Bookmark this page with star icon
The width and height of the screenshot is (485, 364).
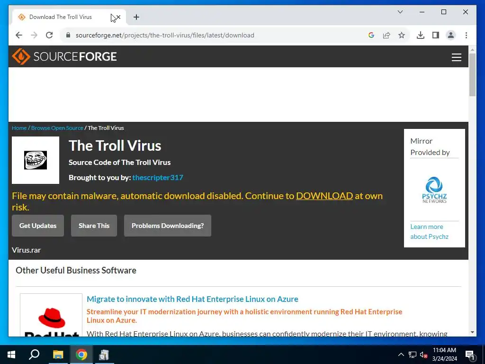[402, 35]
